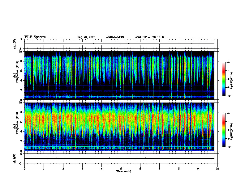Click the 9 minute tick label
This screenshot has height=189, width=245.
click(198, 169)
